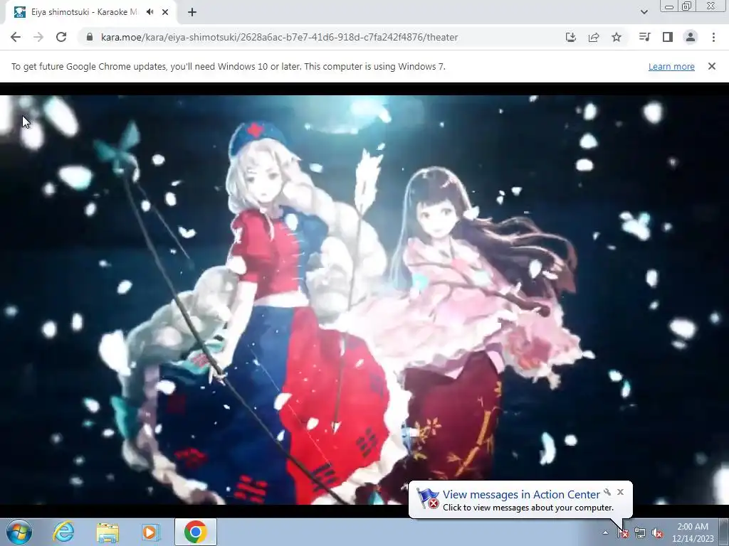Launch Internet Explorer from the taskbar

pyautogui.click(x=63, y=532)
